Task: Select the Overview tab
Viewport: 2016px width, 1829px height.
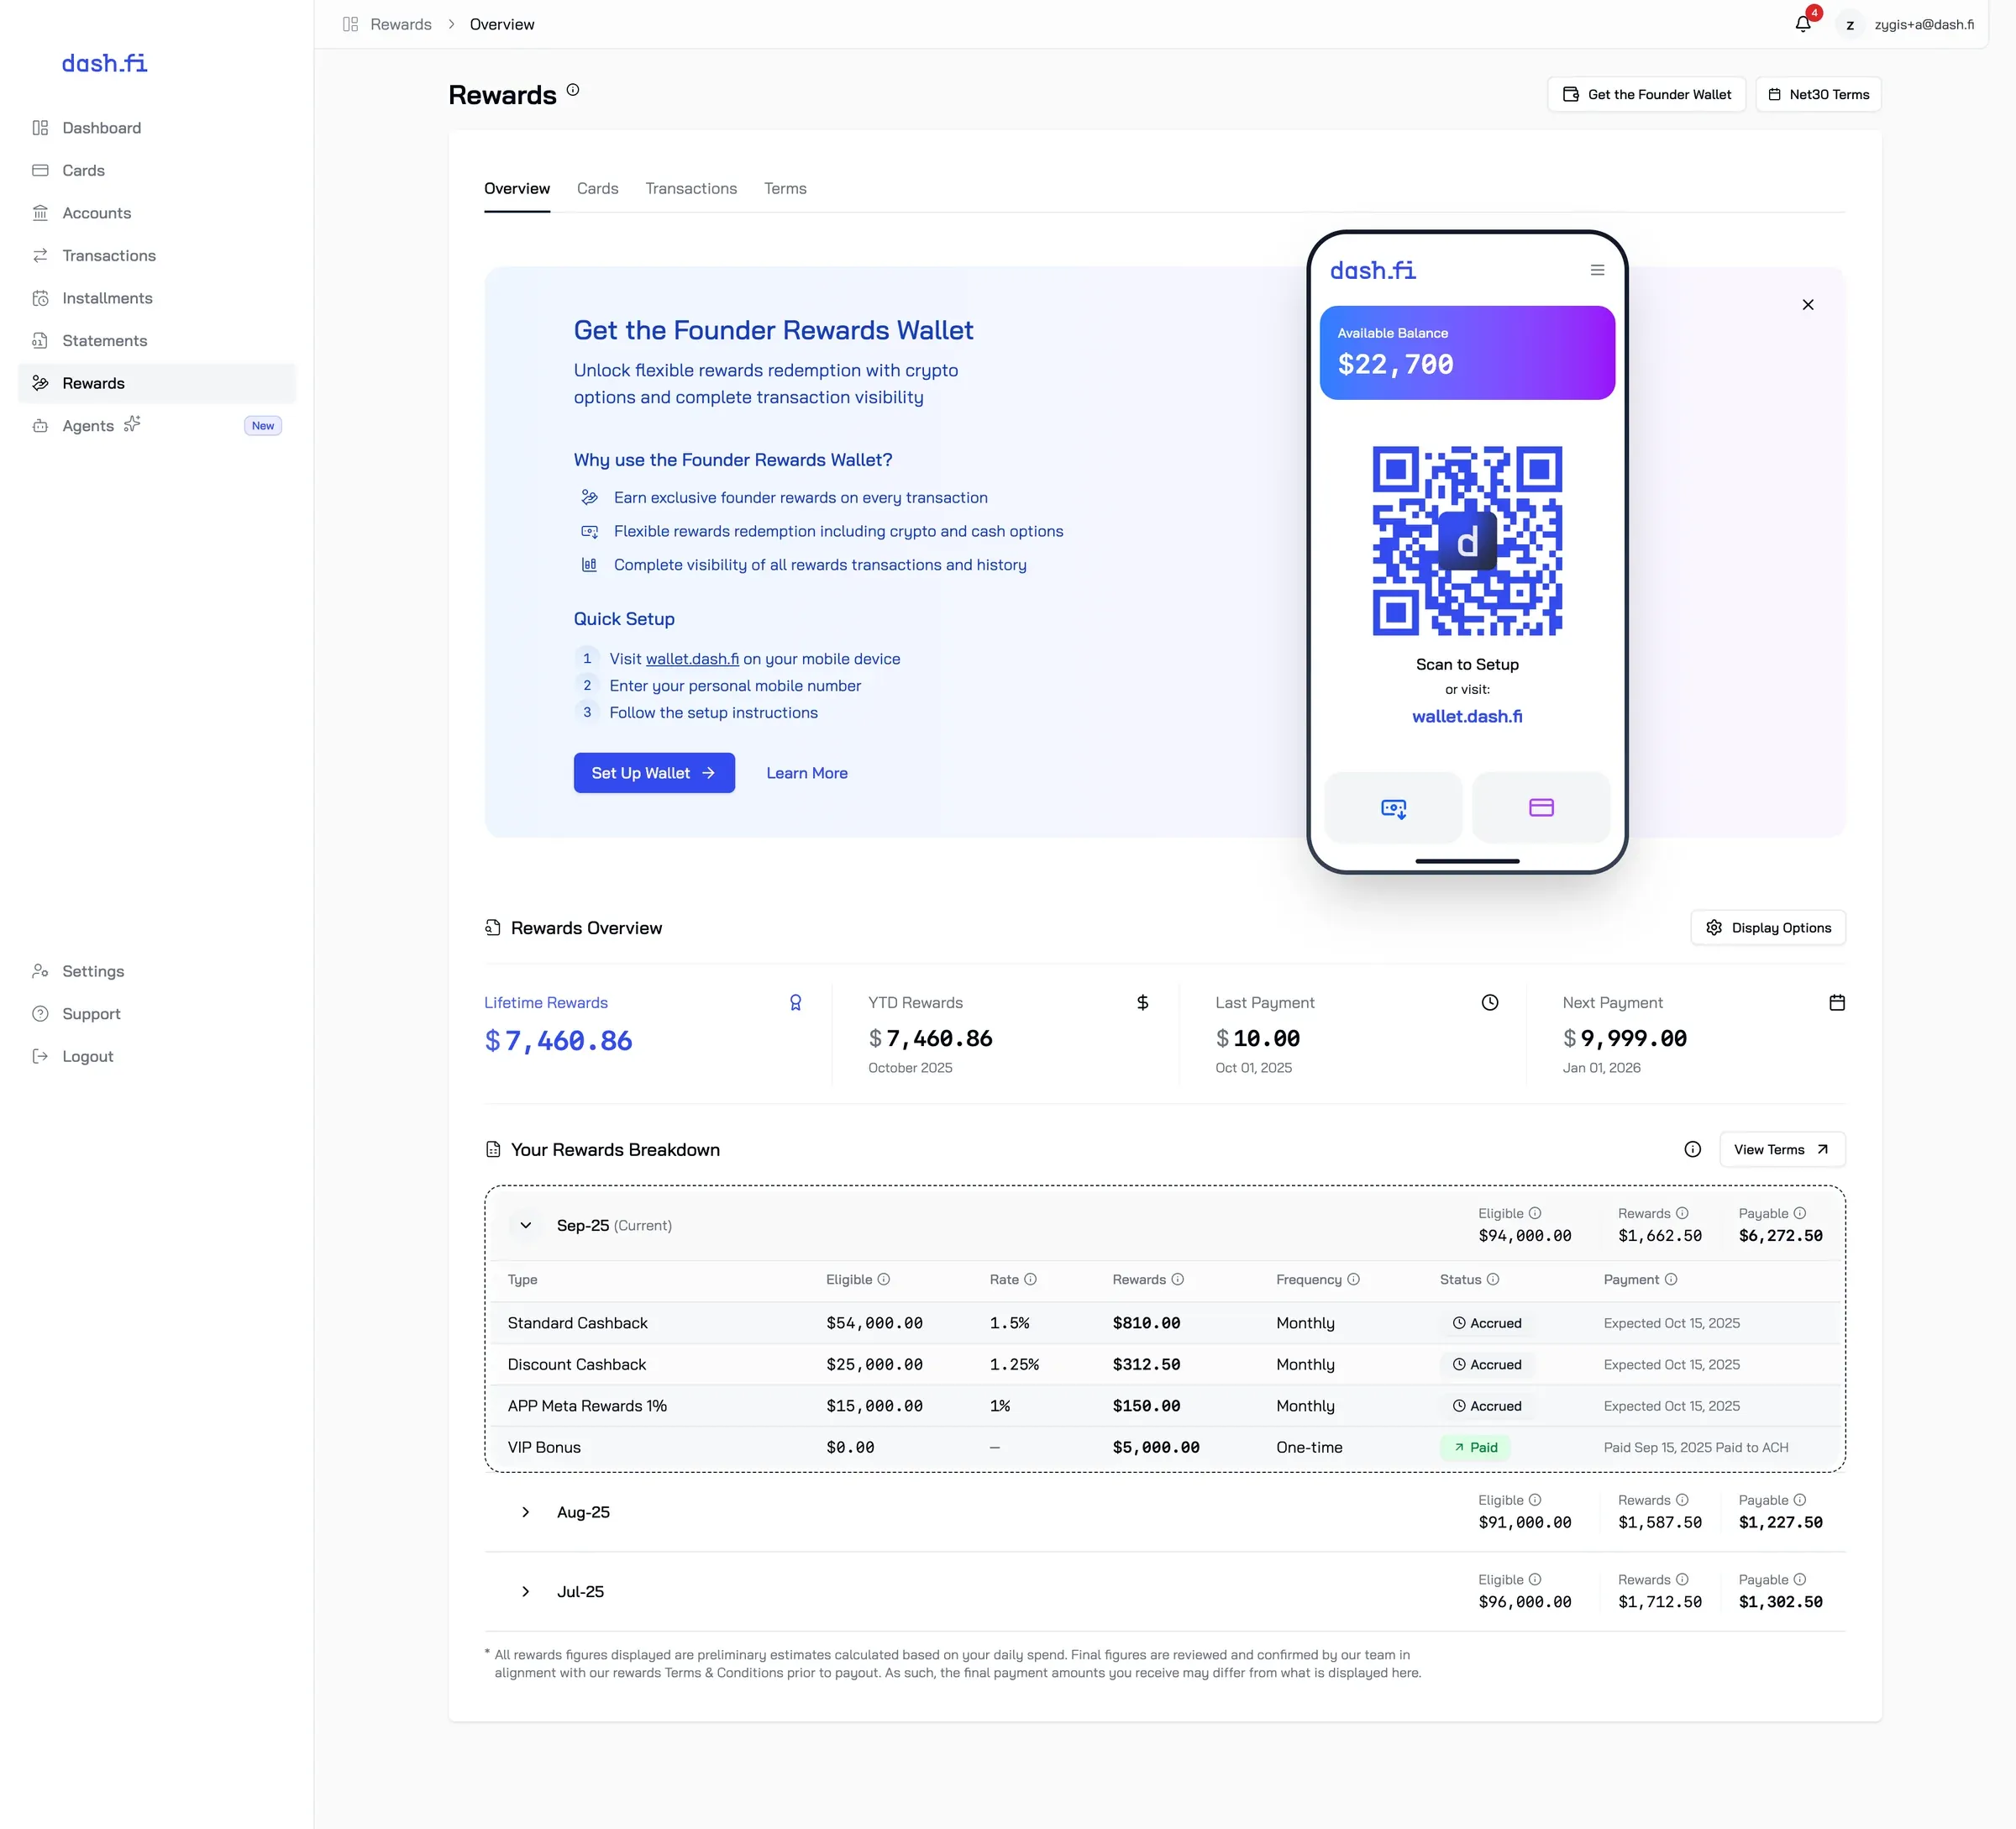Action: click(517, 188)
